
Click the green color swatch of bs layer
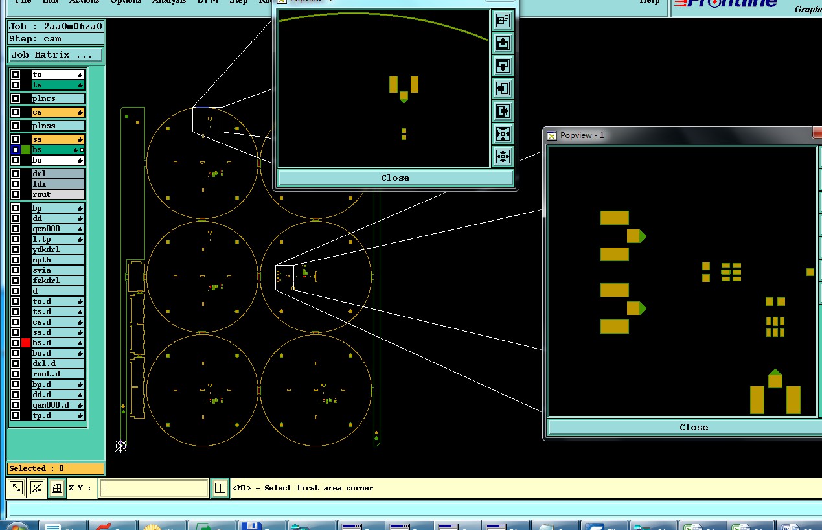pyautogui.click(x=26, y=150)
